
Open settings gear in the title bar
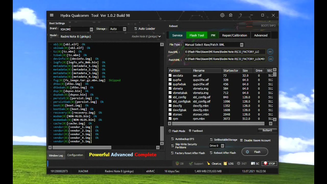(x=222, y=15)
